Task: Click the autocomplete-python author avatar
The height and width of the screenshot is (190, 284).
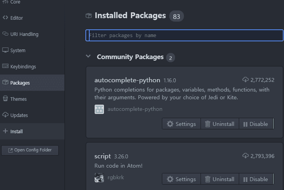Action: click(x=99, y=109)
